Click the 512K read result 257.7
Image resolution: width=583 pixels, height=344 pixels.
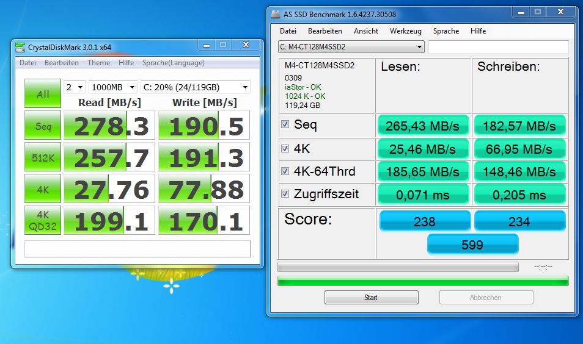tap(109, 157)
